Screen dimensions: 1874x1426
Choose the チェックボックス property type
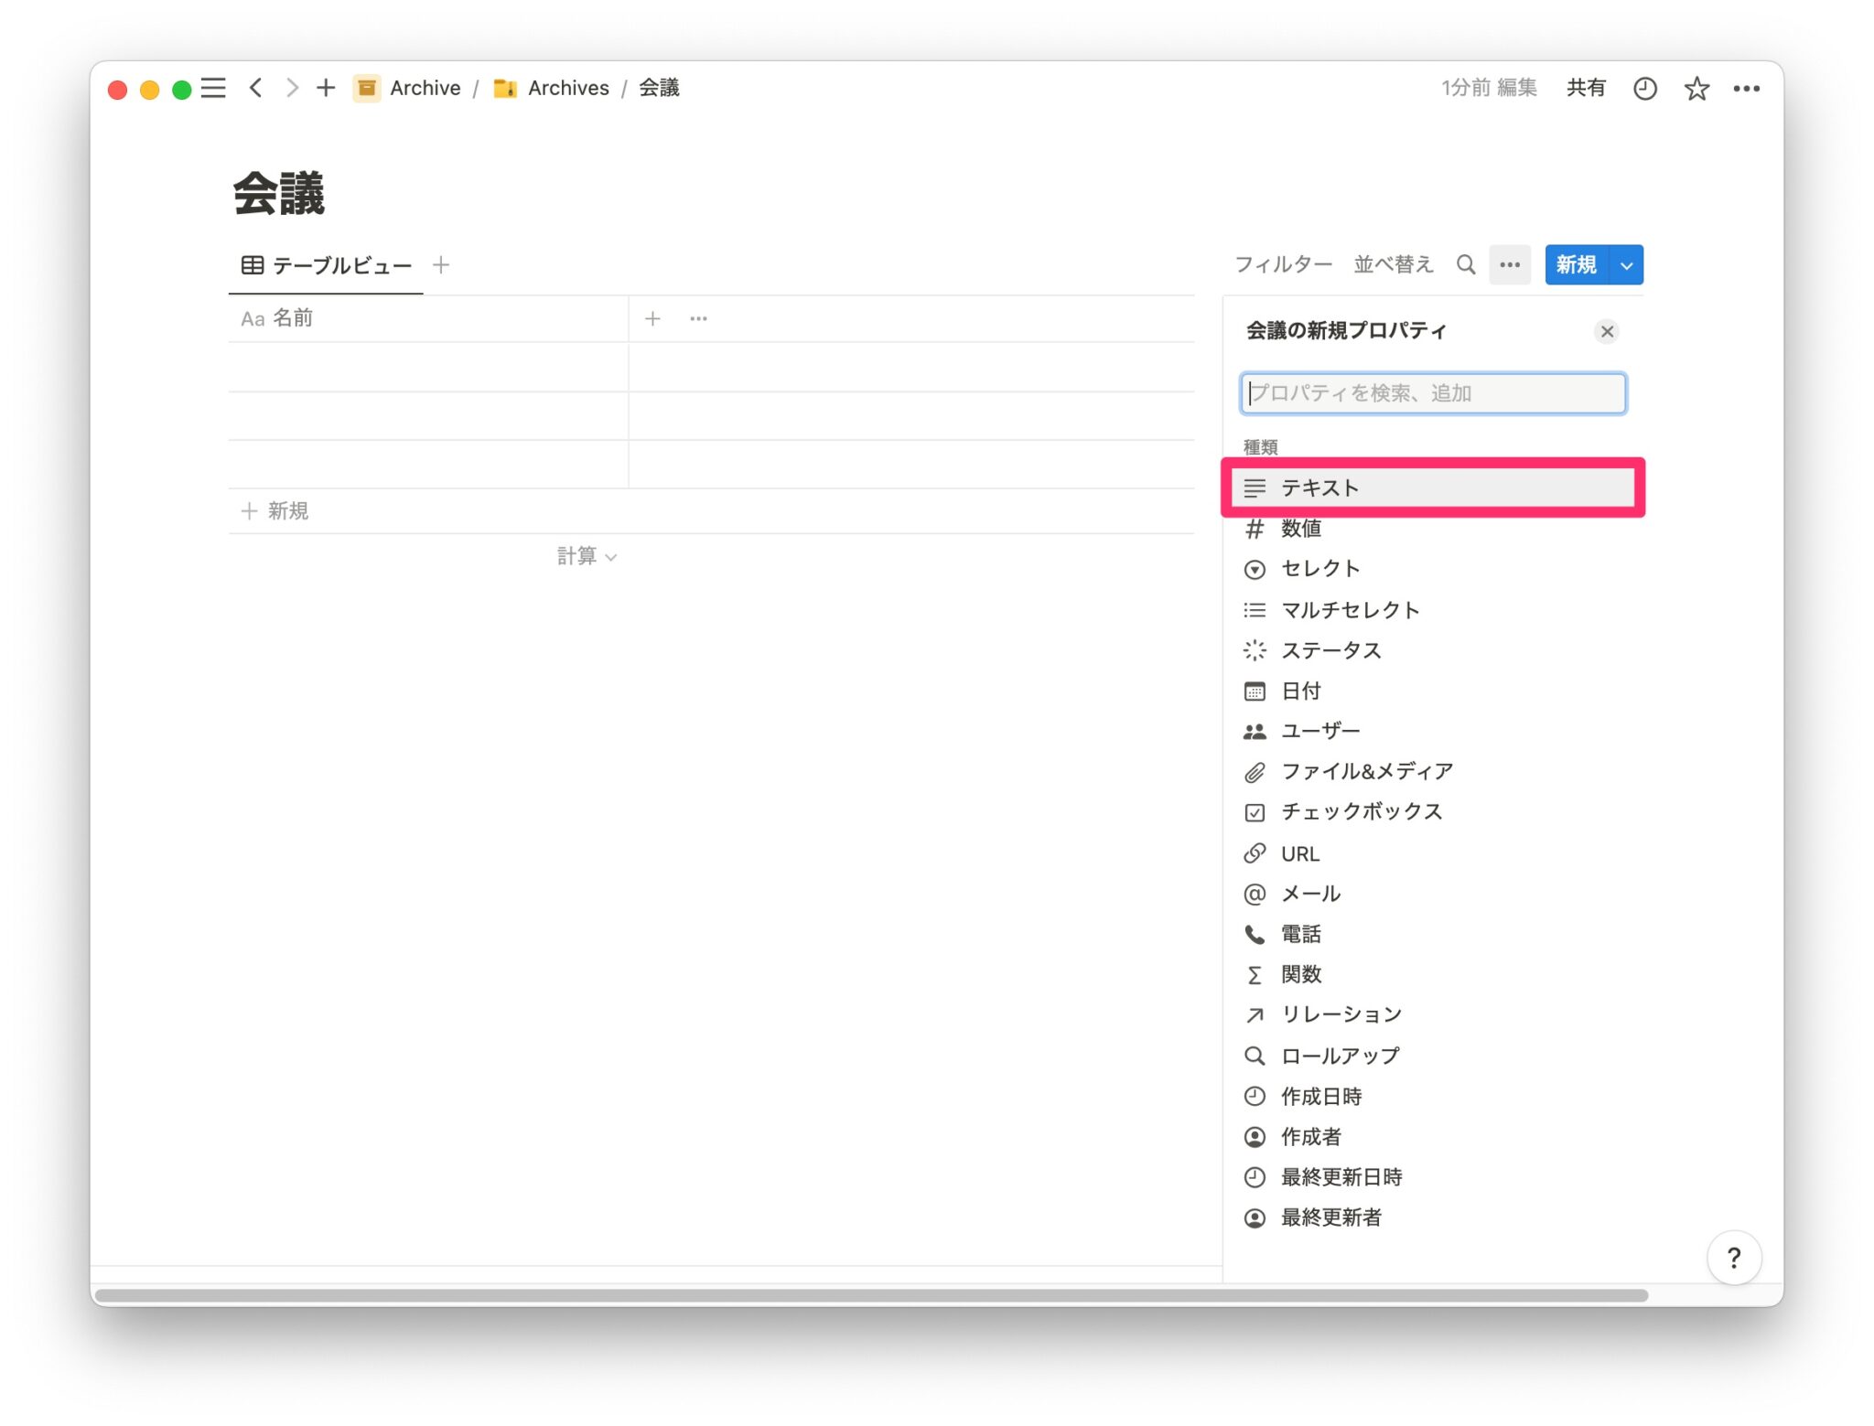(1361, 811)
